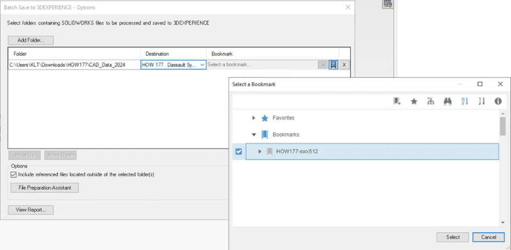Remove the folder row with X button
Screen dimensions: 511x250
point(344,65)
